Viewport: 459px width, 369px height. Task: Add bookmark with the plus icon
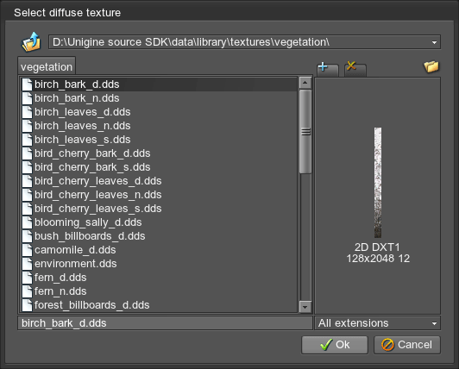point(328,69)
